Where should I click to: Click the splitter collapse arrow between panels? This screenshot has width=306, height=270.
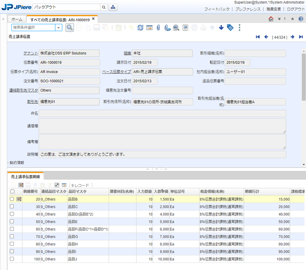(x=157, y=169)
